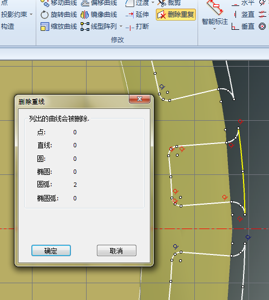Apply the 垂直 perpendicular constraint

pyautogui.click(x=242, y=27)
